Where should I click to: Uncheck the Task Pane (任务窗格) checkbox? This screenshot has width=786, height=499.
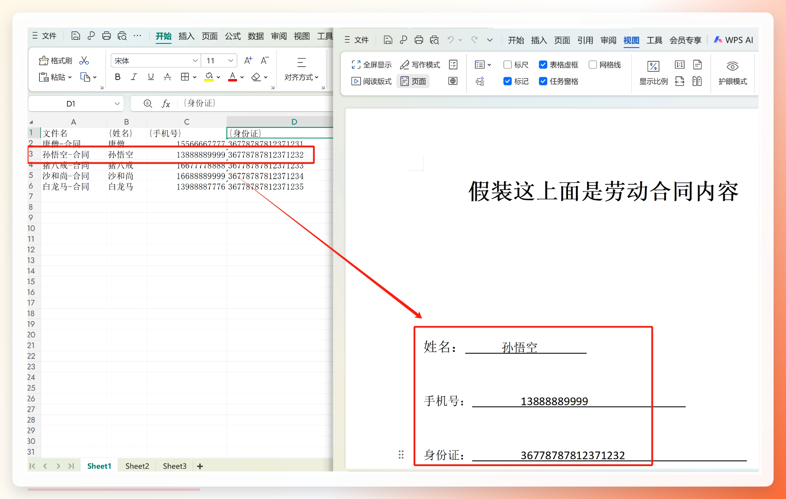click(x=543, y=81)
